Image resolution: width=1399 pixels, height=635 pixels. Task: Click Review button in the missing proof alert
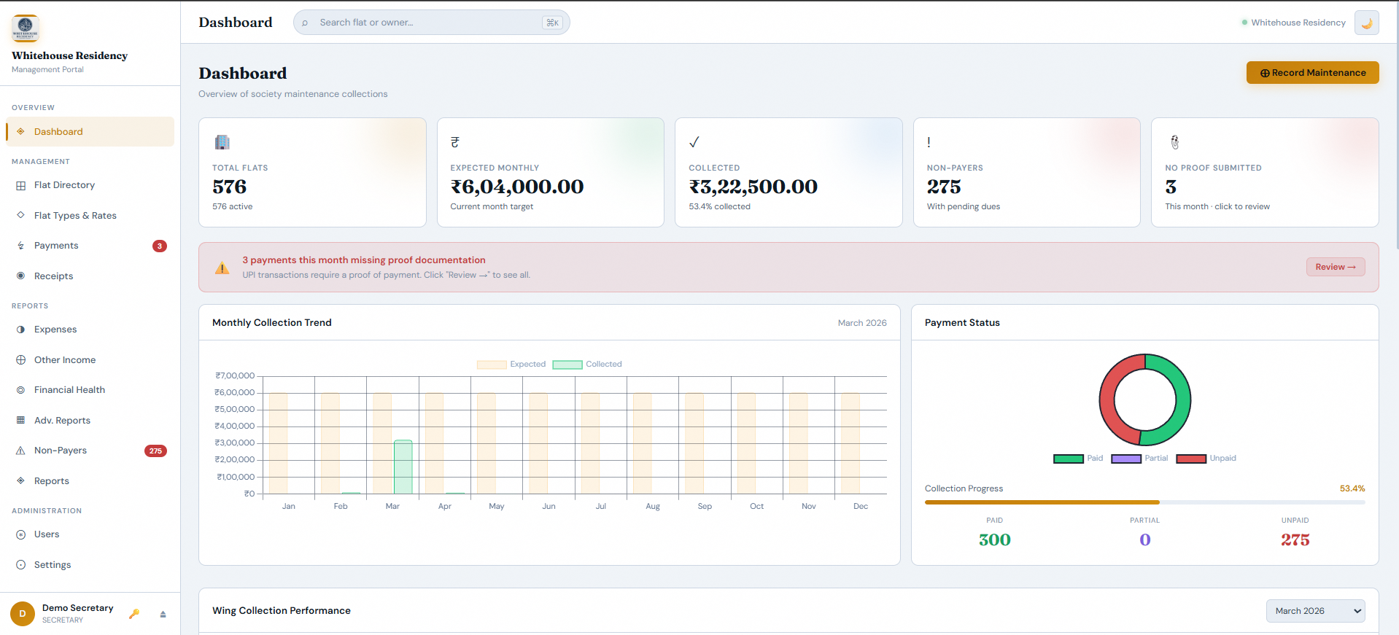[x=1335, y=267]
